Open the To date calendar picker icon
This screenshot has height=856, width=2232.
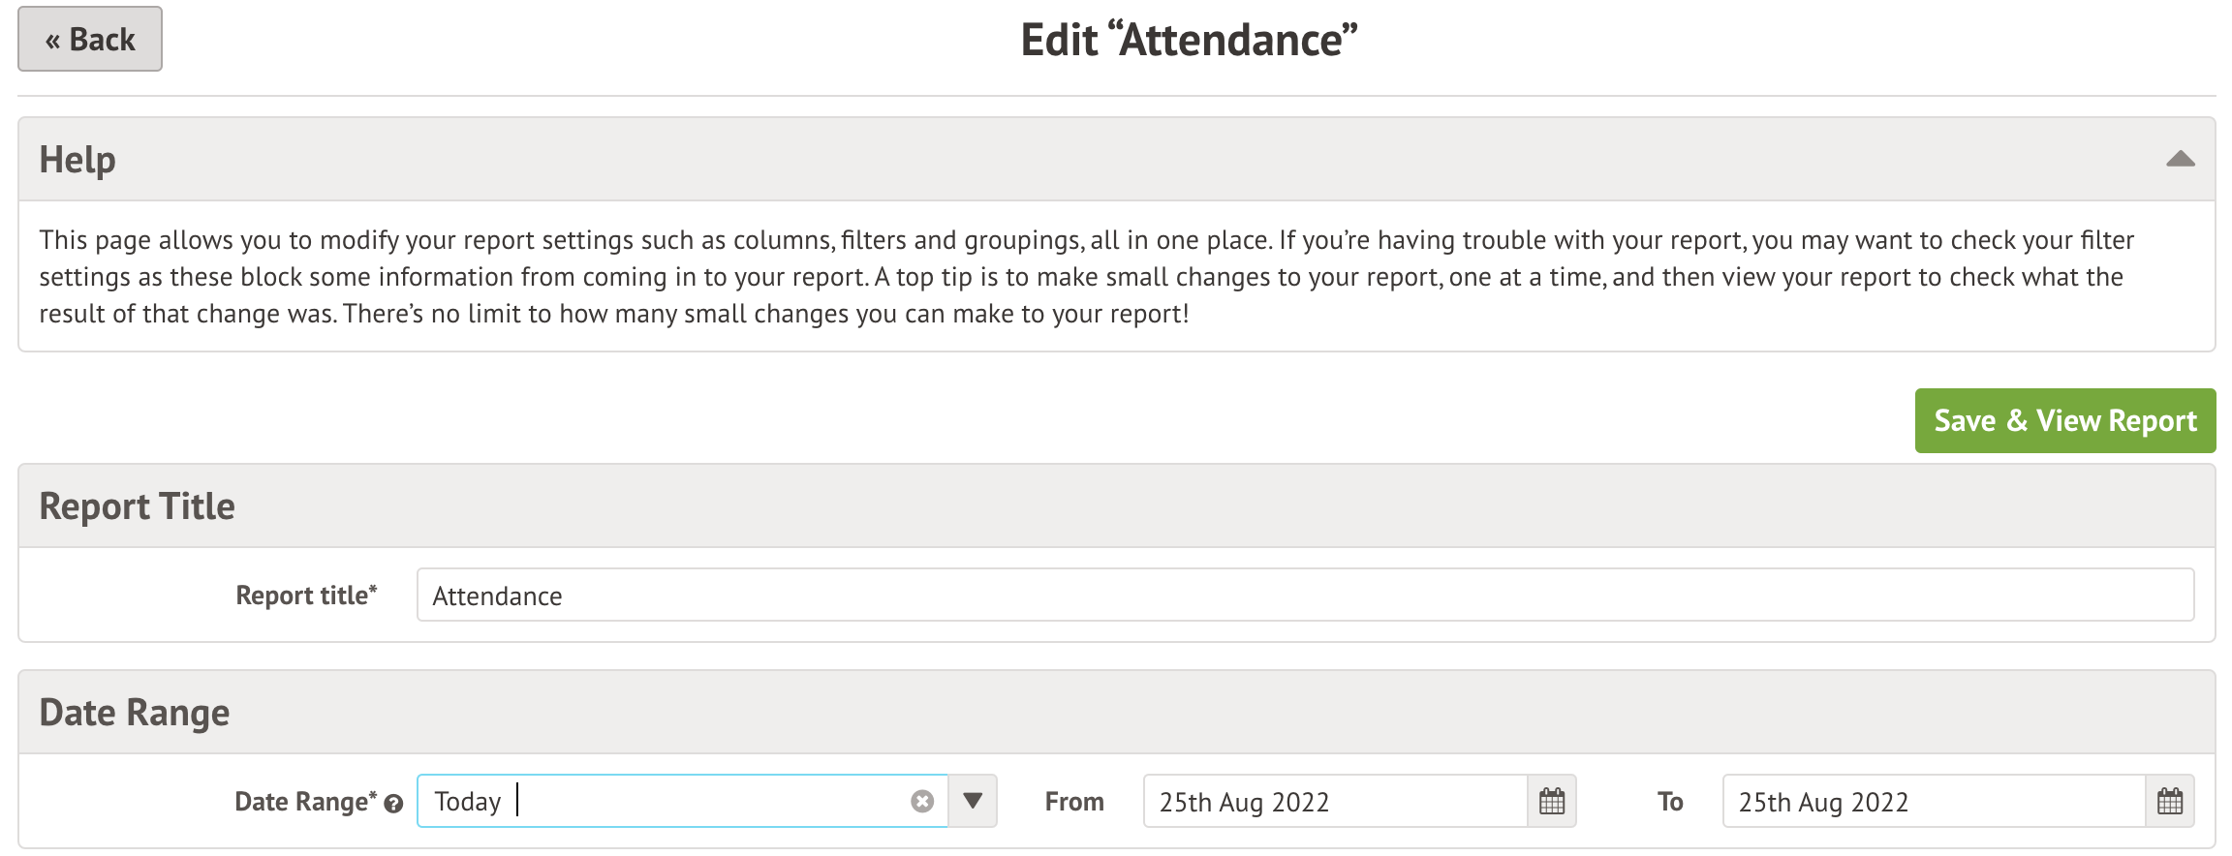pyautogui.click(x=2170, y=802)
